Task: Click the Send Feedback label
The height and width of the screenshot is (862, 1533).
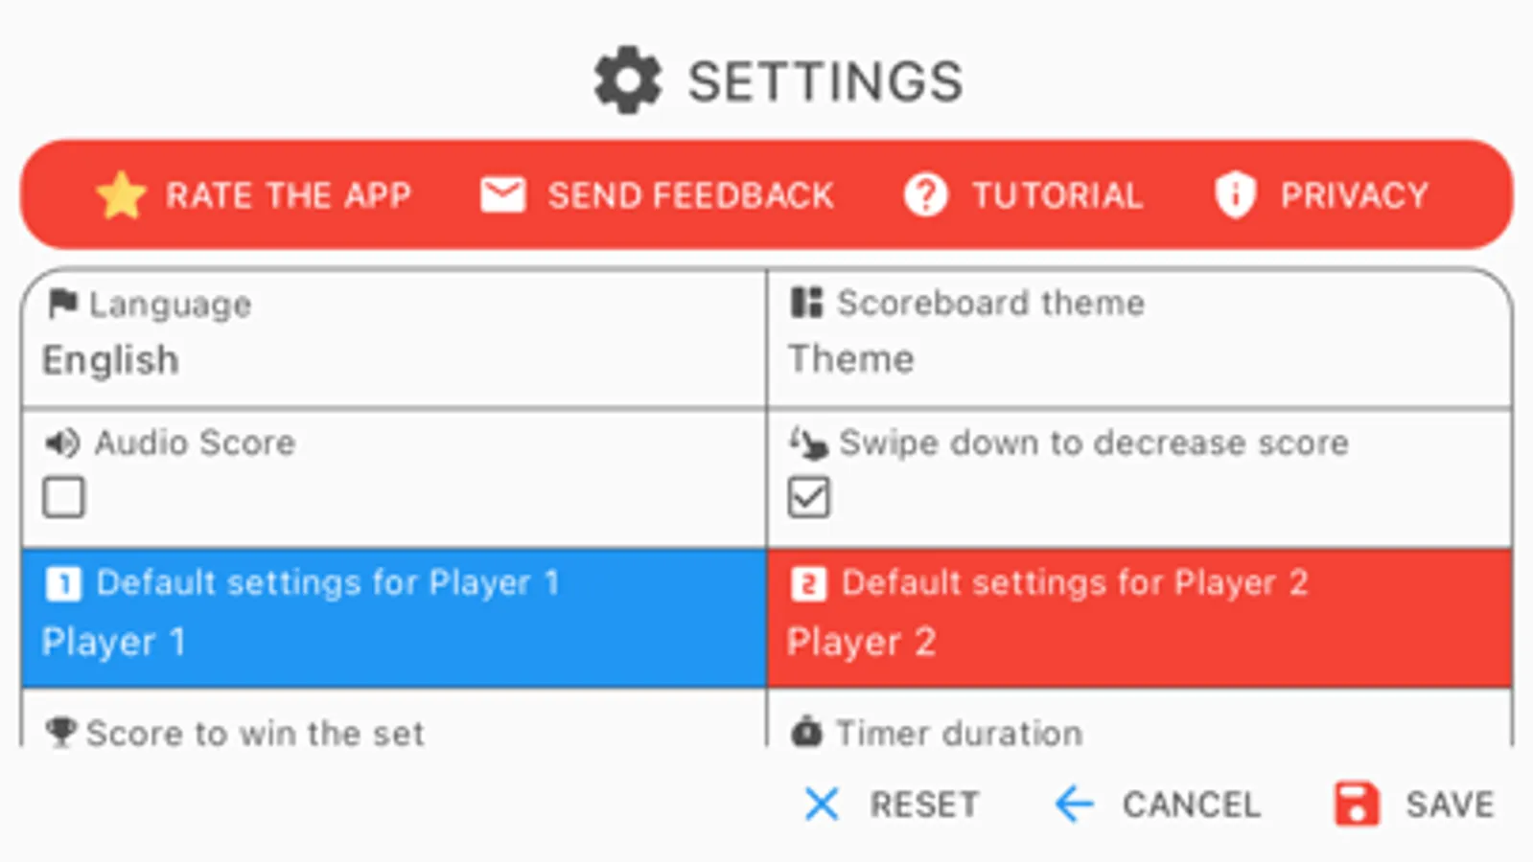Action: click(690, 195)
